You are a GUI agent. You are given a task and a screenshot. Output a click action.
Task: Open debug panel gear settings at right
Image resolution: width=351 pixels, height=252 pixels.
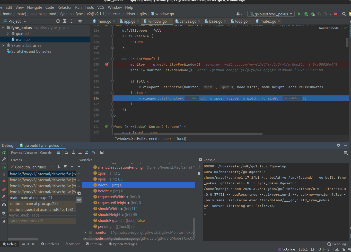339,145
